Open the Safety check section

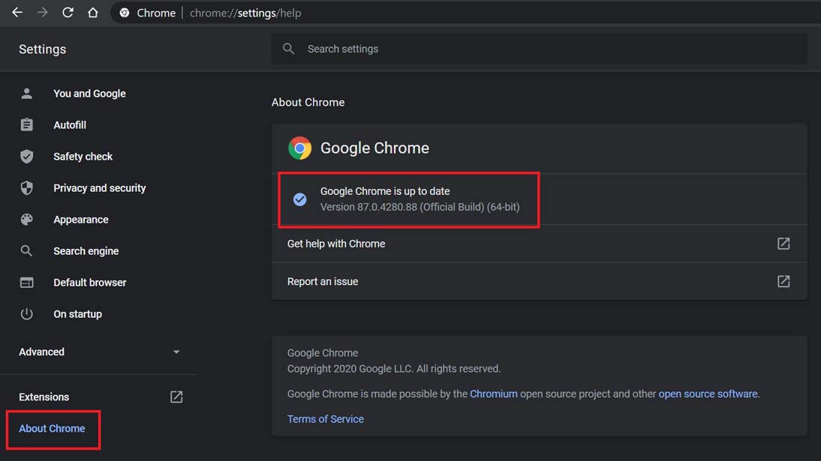(x=83, y=157)
